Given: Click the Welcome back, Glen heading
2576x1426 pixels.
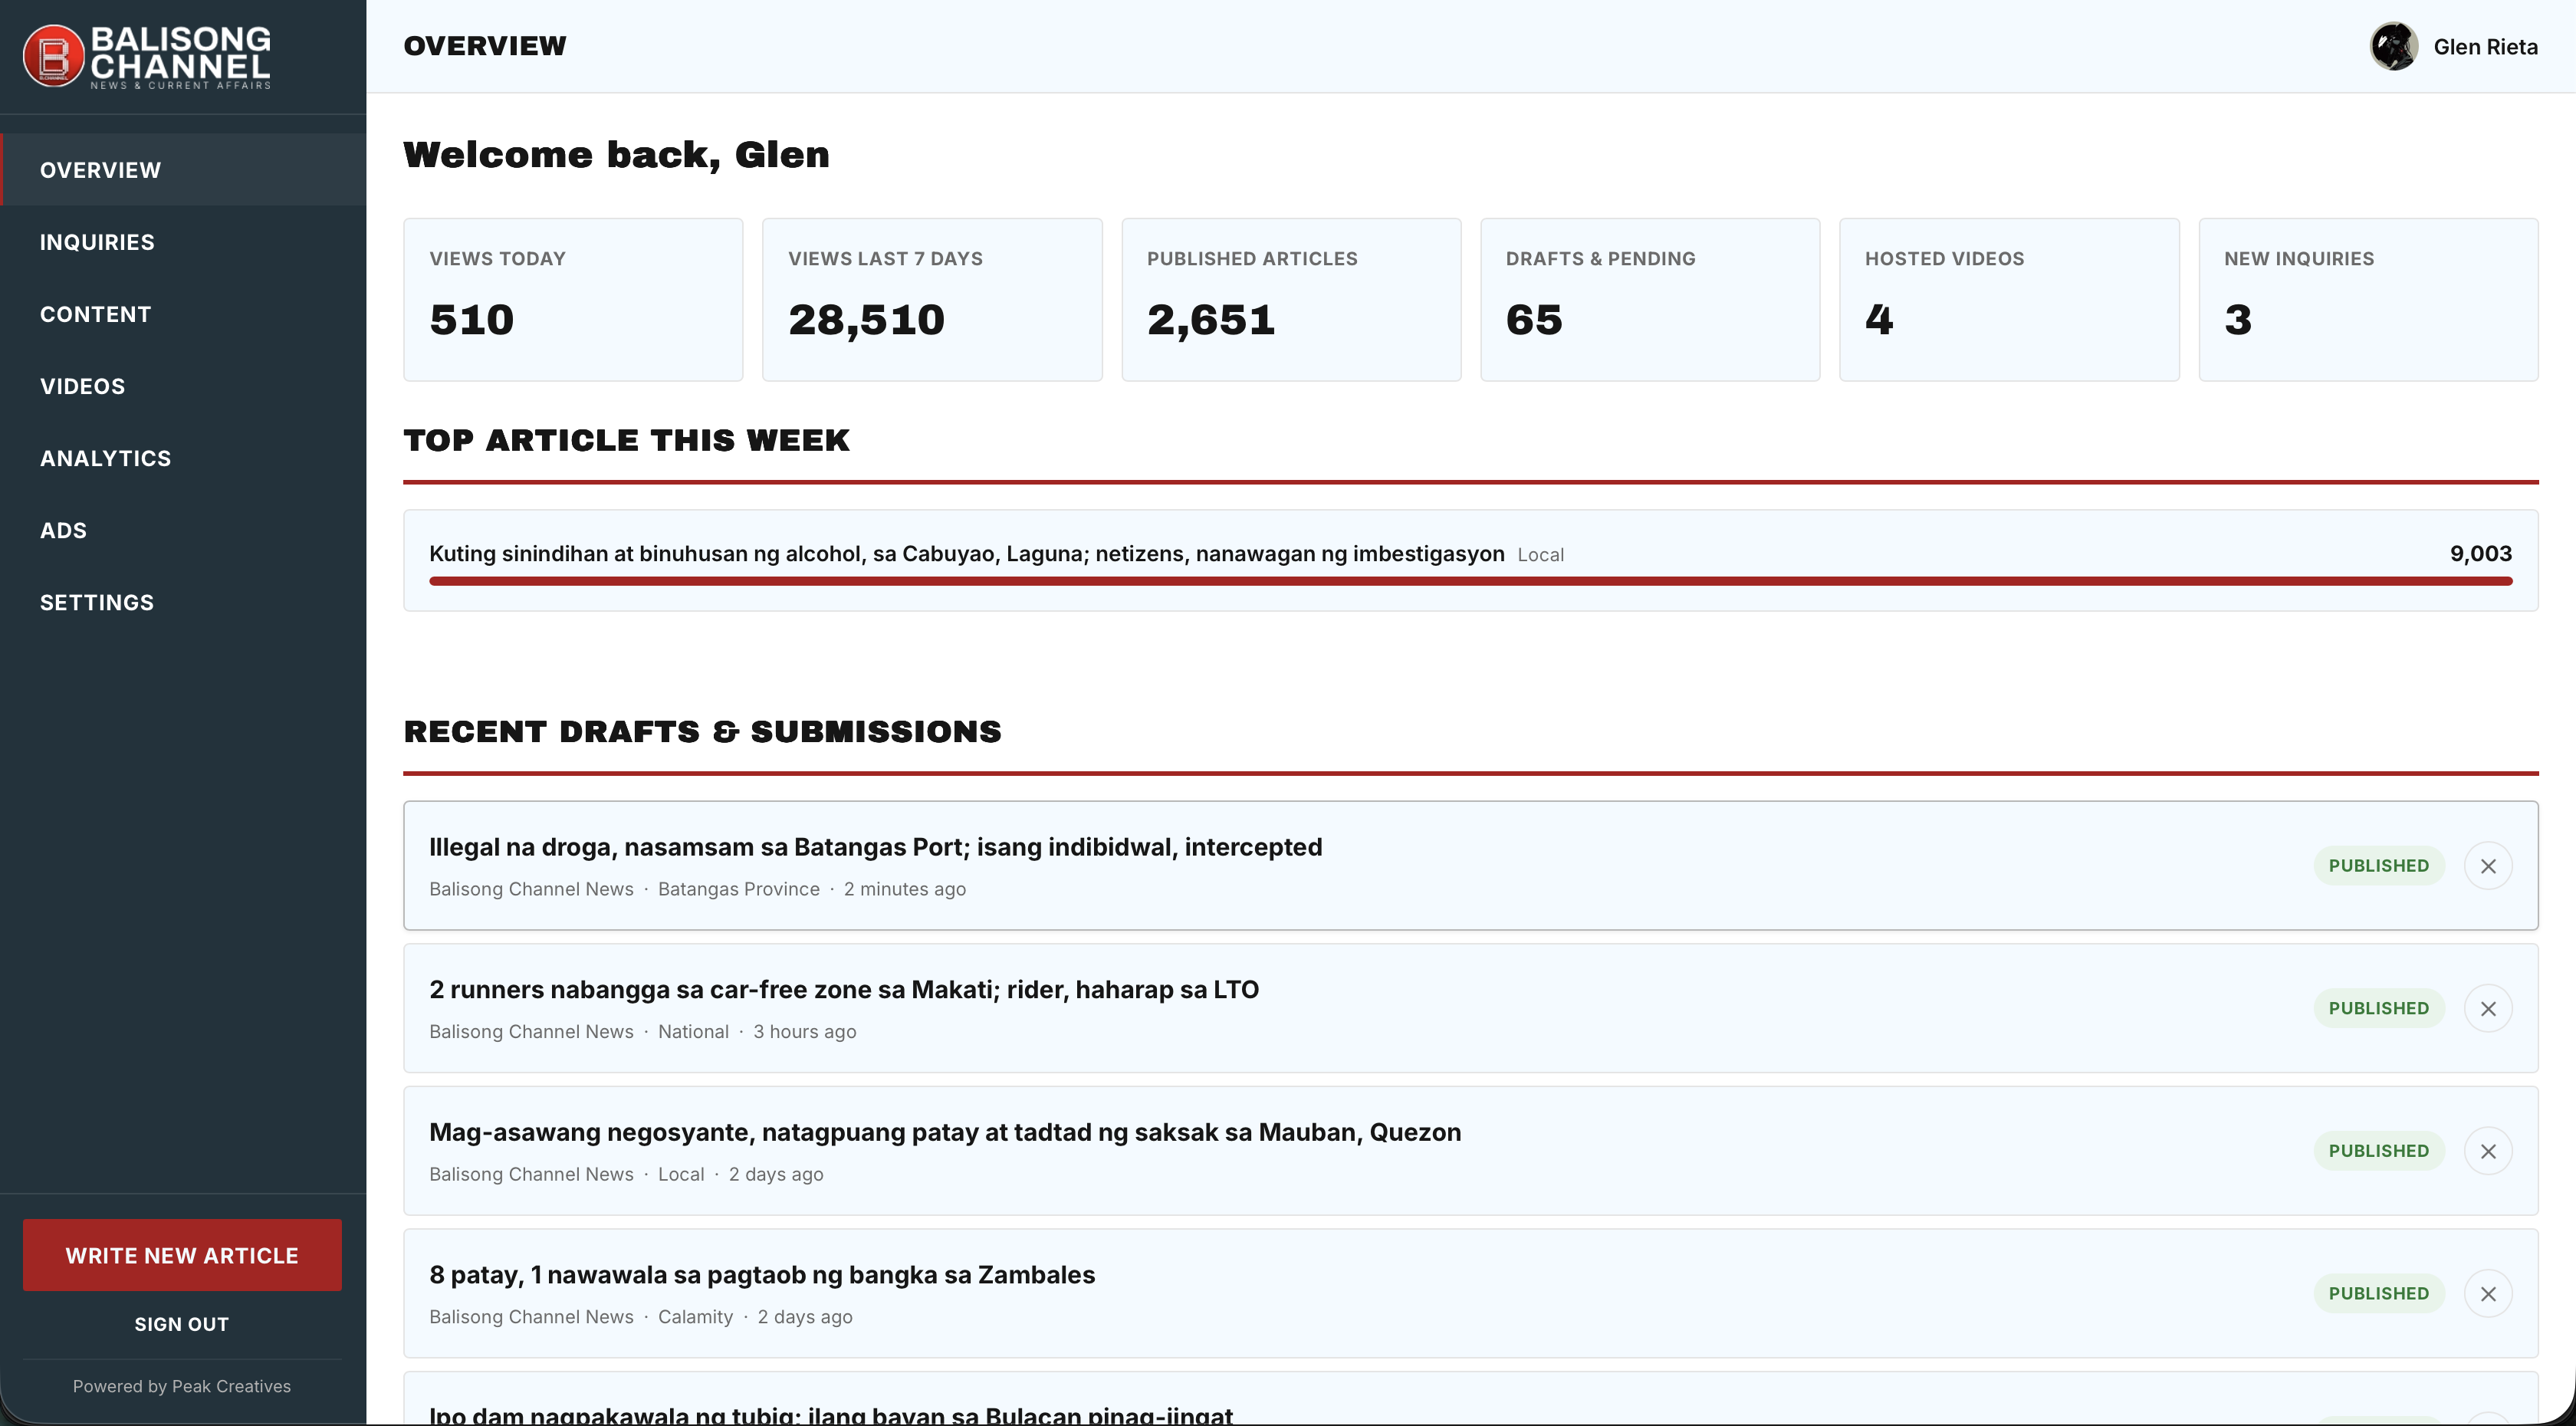Looking at the screenshot, I should pyautogui.click(x=616, y=155).
